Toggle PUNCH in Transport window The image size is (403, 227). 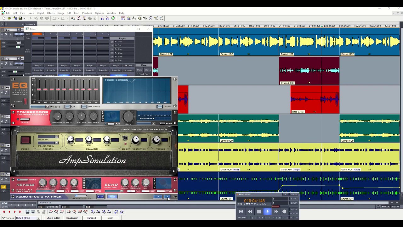pyautogui.click(x=294, y=213)
